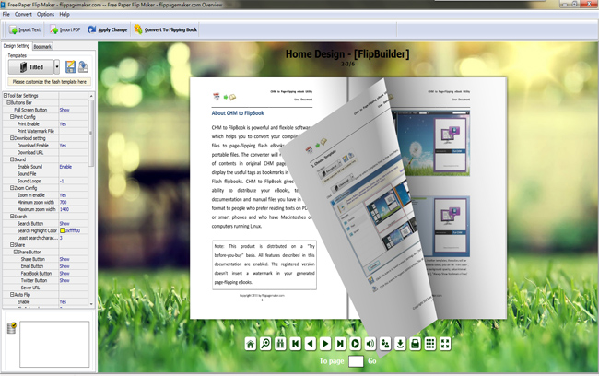Click the Sound Loops -1 value
Screen dimensions: 599x376
tap(62, 182)
